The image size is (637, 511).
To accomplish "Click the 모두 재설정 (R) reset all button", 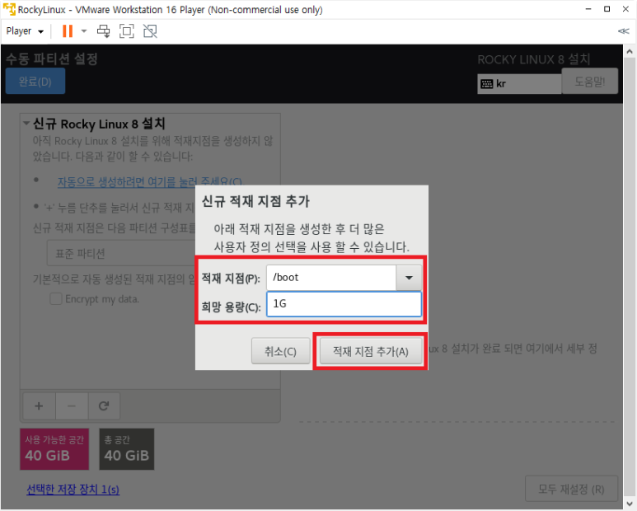I will pos(571,489).
